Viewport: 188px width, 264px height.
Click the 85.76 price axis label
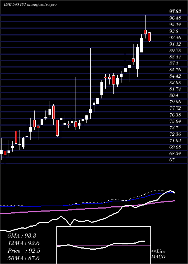click(x=175, y=69)
